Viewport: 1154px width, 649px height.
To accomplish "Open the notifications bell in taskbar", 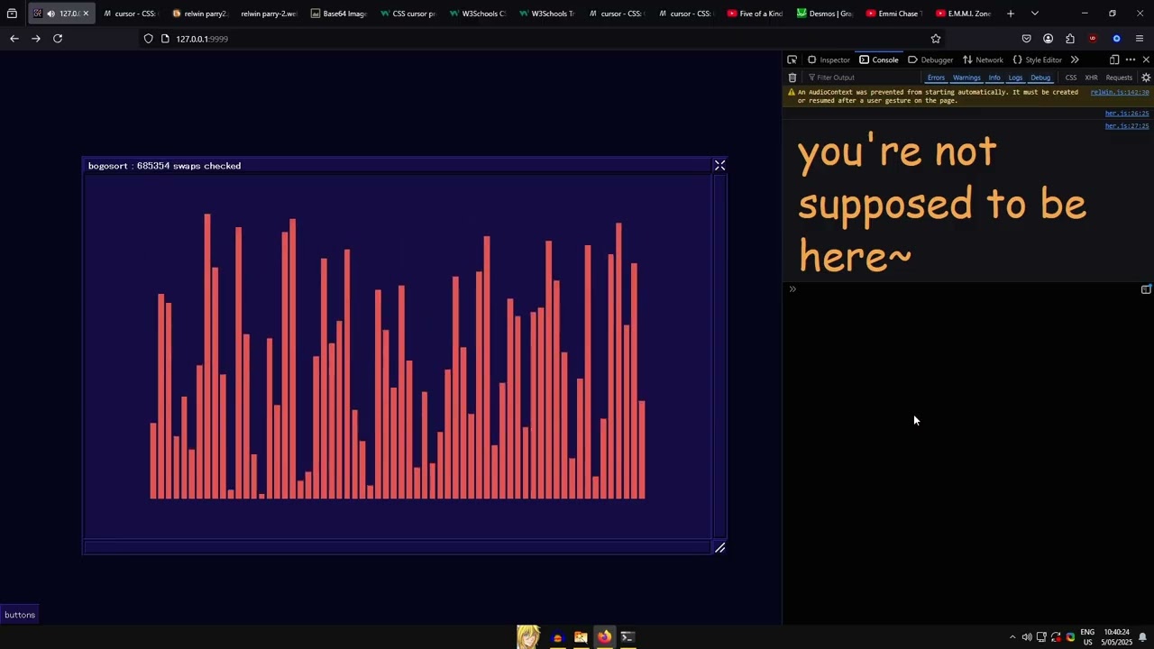I will click(1142, 637).
